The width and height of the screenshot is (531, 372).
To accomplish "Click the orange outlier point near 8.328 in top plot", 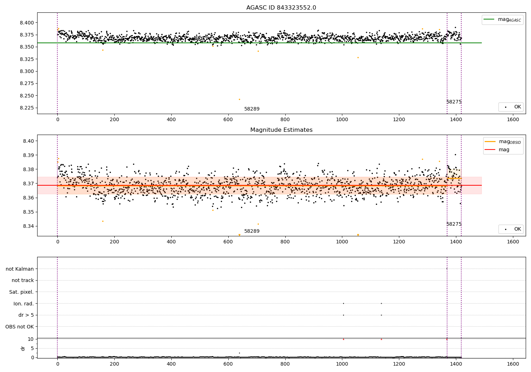I will [x=358, y=57].
